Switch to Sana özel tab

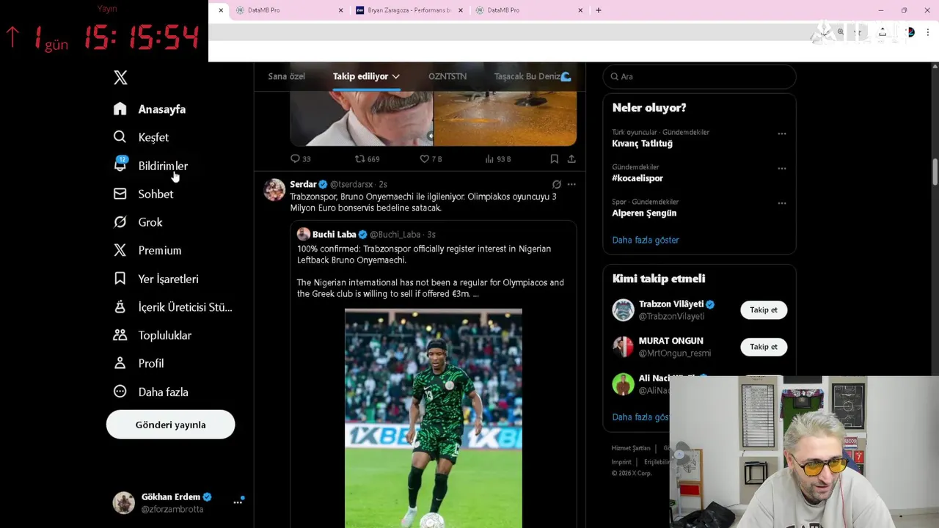[x=286, y=76]
